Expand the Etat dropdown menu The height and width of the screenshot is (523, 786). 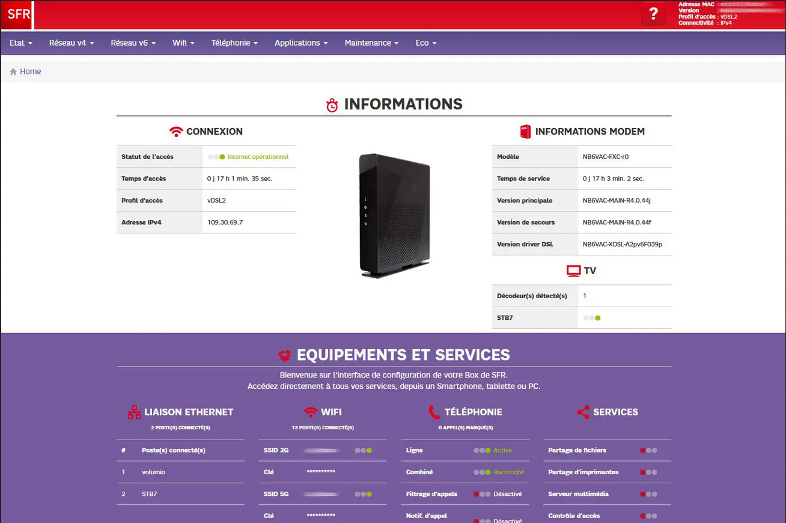click(21, 43)
